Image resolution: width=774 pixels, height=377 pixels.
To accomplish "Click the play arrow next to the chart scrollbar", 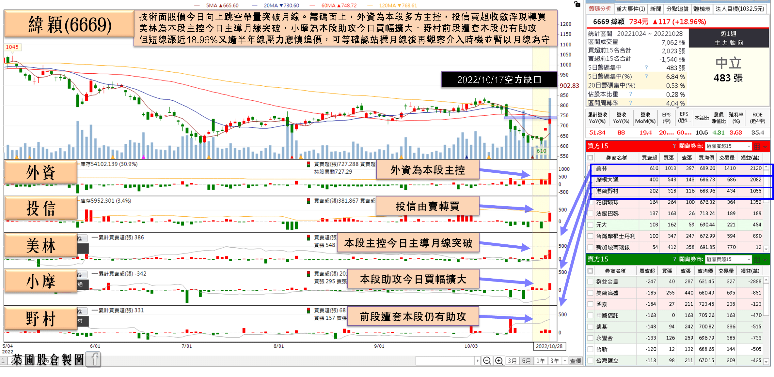I will [477, 361].
